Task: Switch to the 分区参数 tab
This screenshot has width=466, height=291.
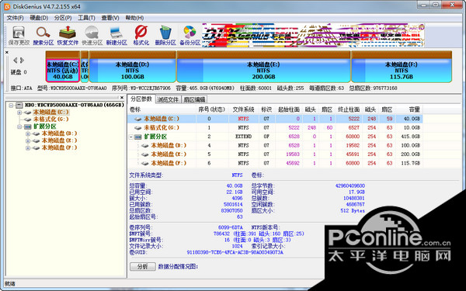Action: pyautogui.click(x=141, y=99)
